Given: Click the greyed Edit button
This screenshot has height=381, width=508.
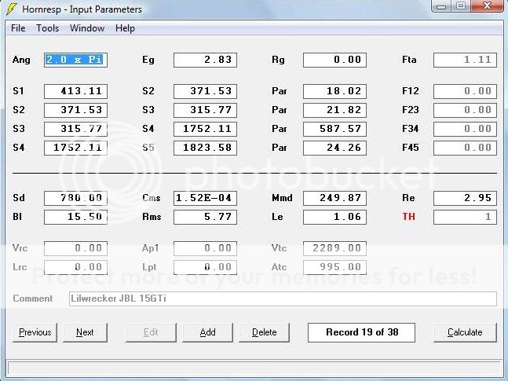Looking at the screenshot, I should click(x=151, y=332).
